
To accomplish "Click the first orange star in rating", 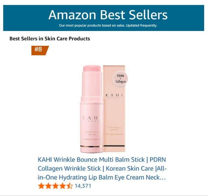I will click(41, 186).
